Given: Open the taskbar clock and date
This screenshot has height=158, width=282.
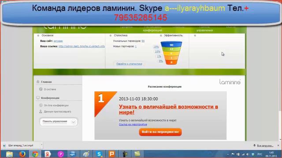Looking at the screenshot, I should [271, 154].
